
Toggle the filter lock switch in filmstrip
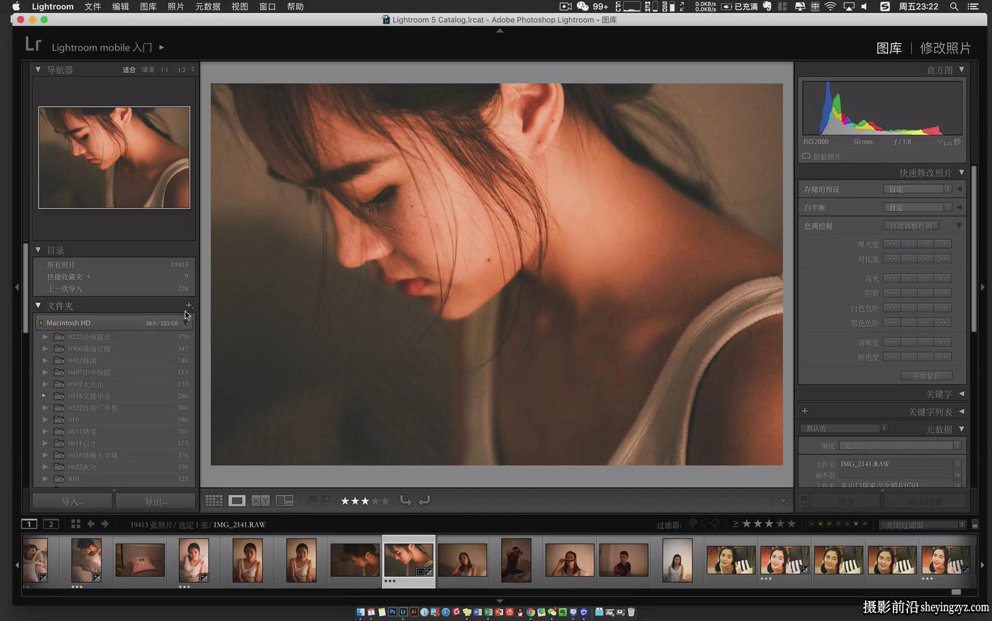click(x=975, y=524)
